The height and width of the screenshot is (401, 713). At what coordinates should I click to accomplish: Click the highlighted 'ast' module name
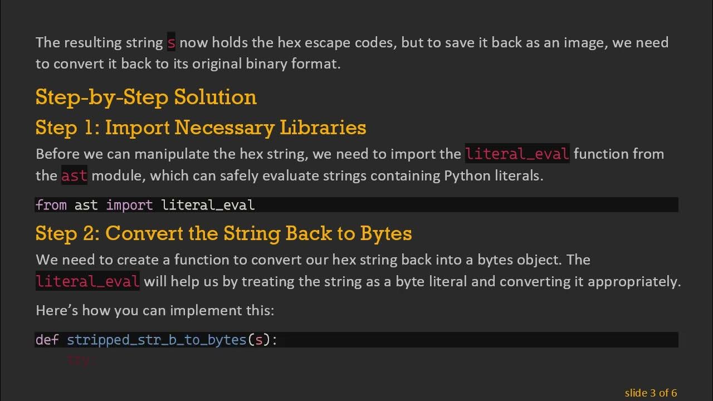click(74, 176)
